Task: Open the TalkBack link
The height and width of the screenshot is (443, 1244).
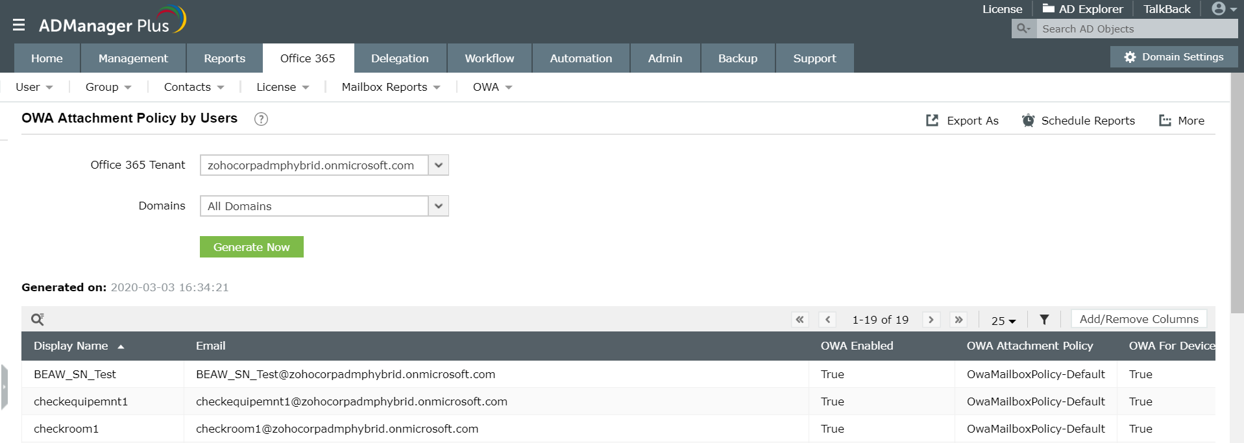Action: [1167, 9]
